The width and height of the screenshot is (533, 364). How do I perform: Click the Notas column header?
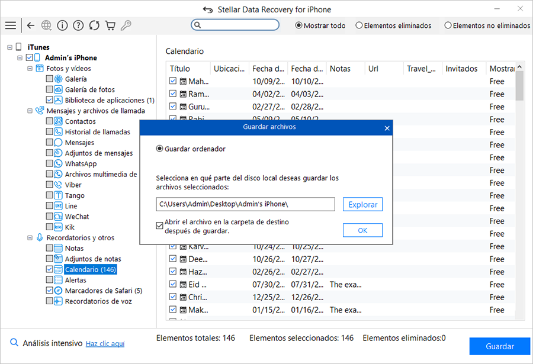[x=345, y=69]
